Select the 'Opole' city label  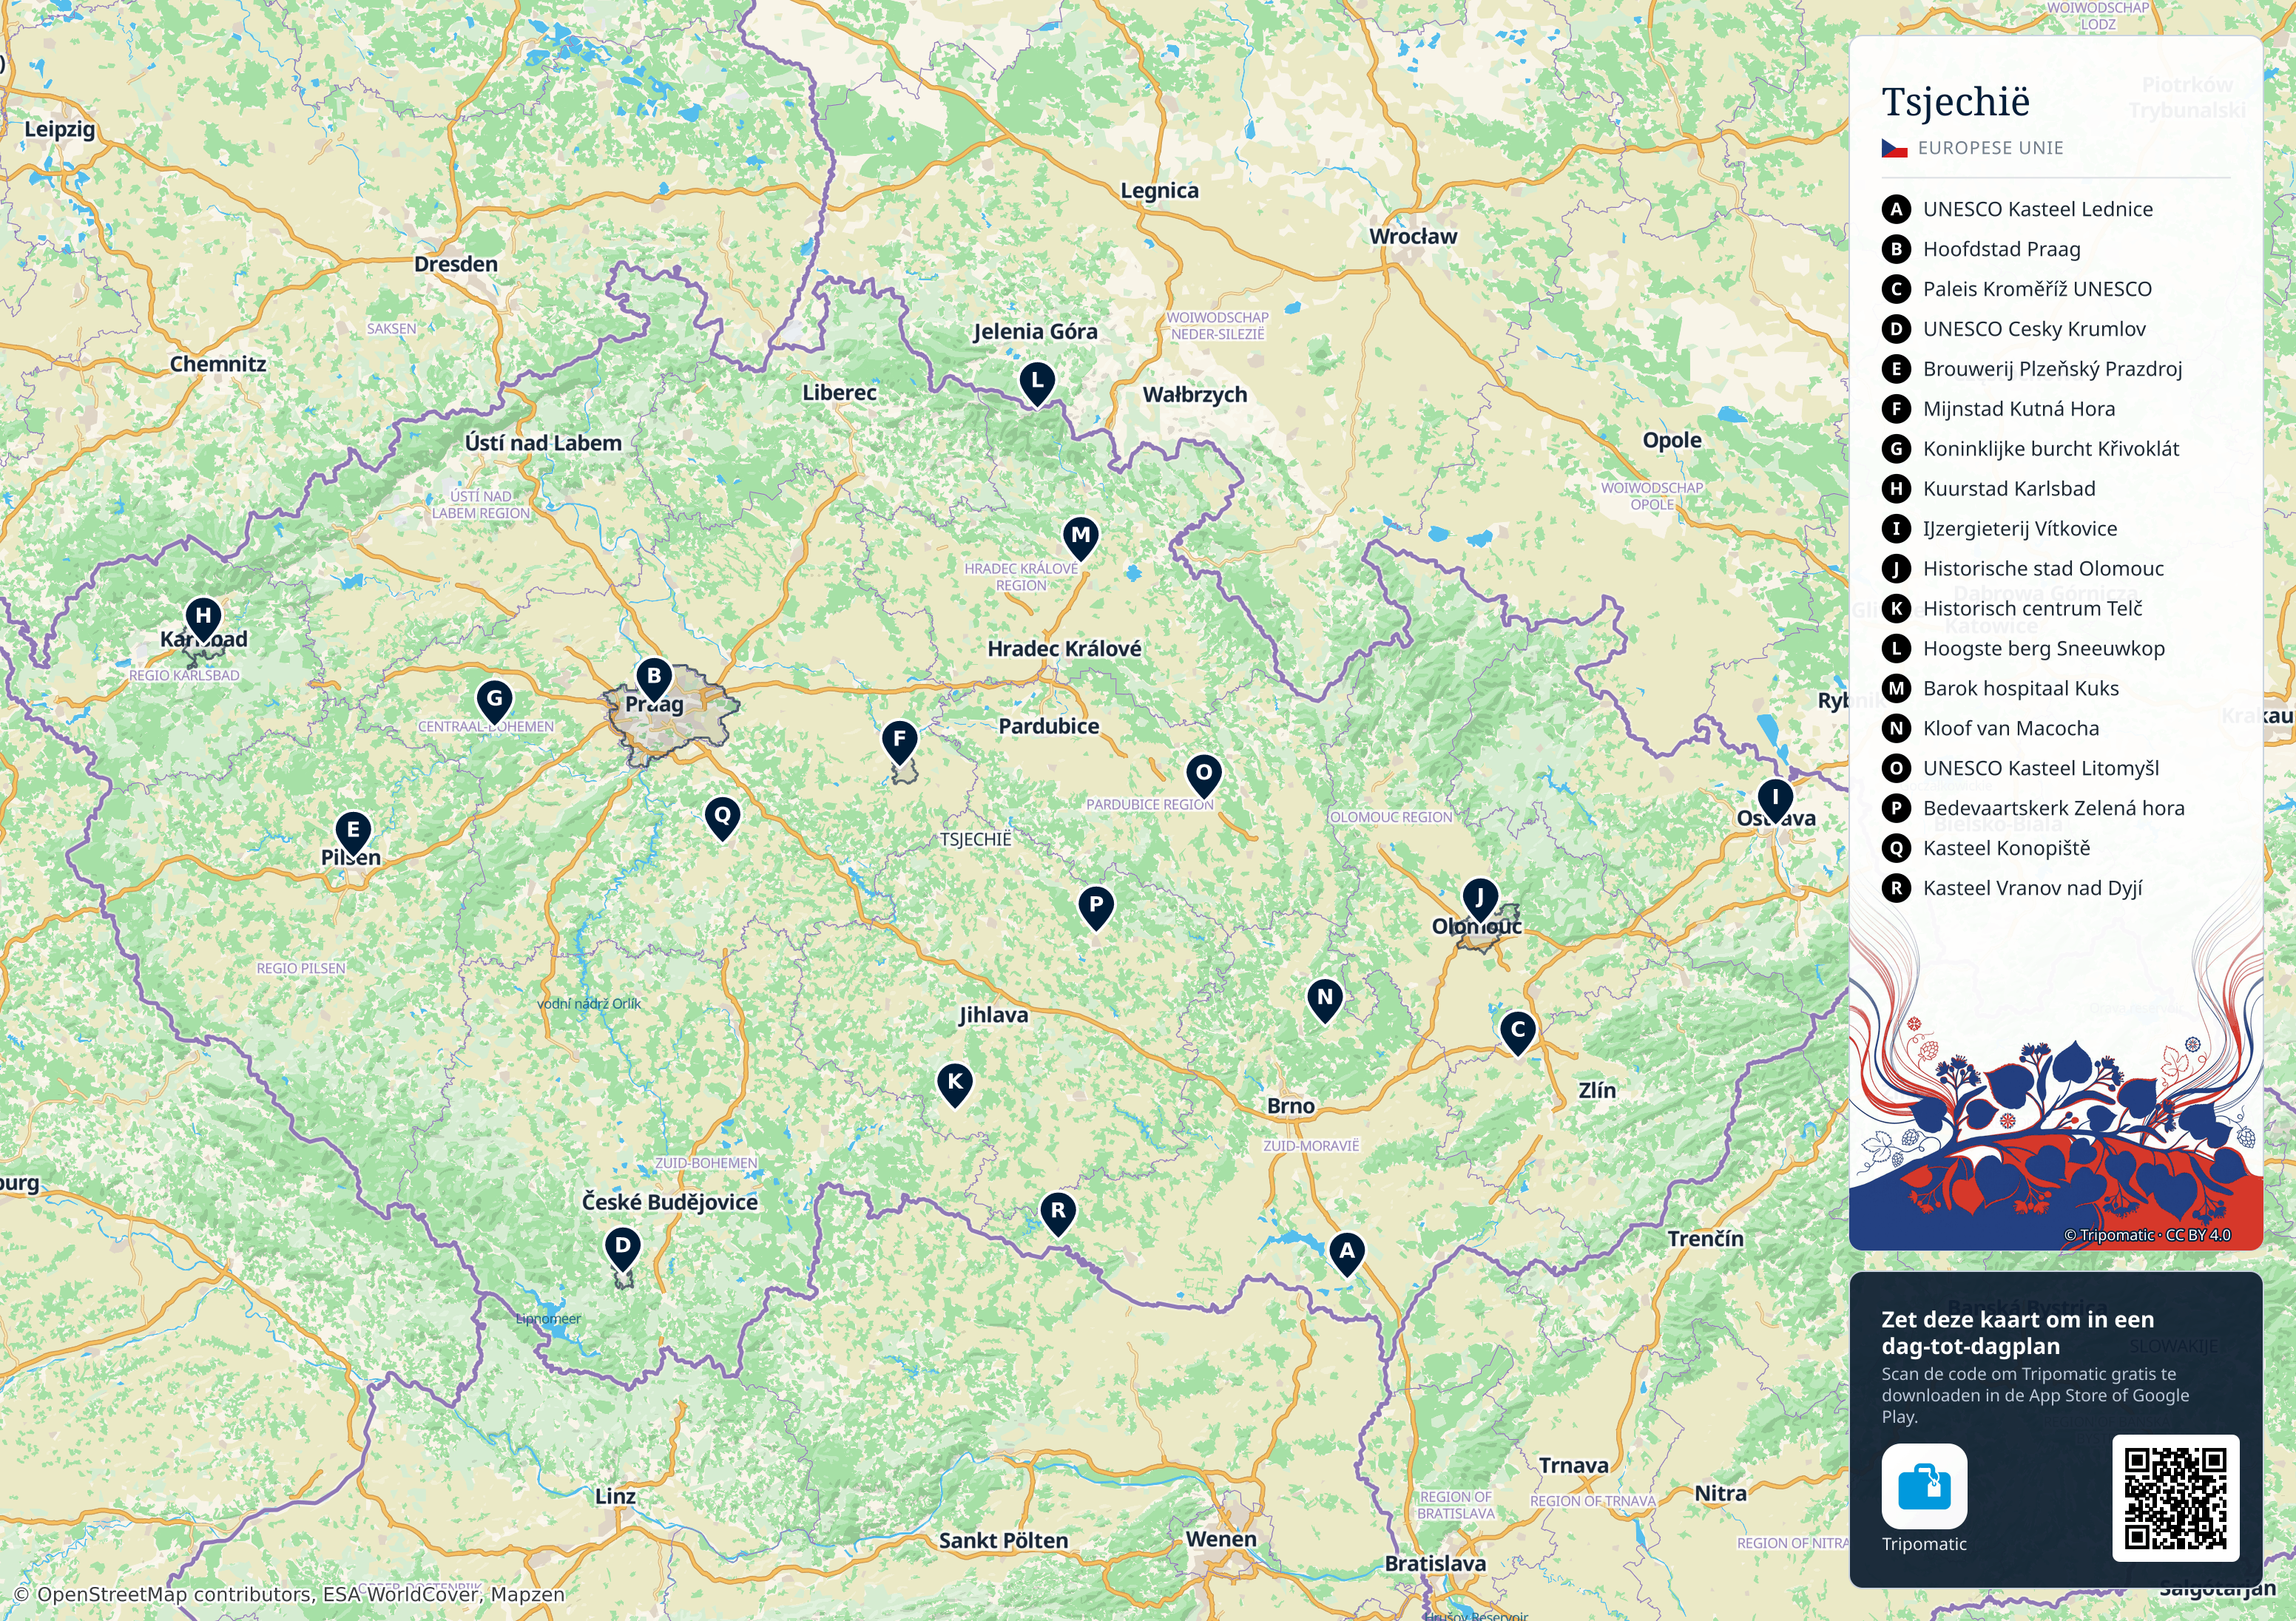1672,440
